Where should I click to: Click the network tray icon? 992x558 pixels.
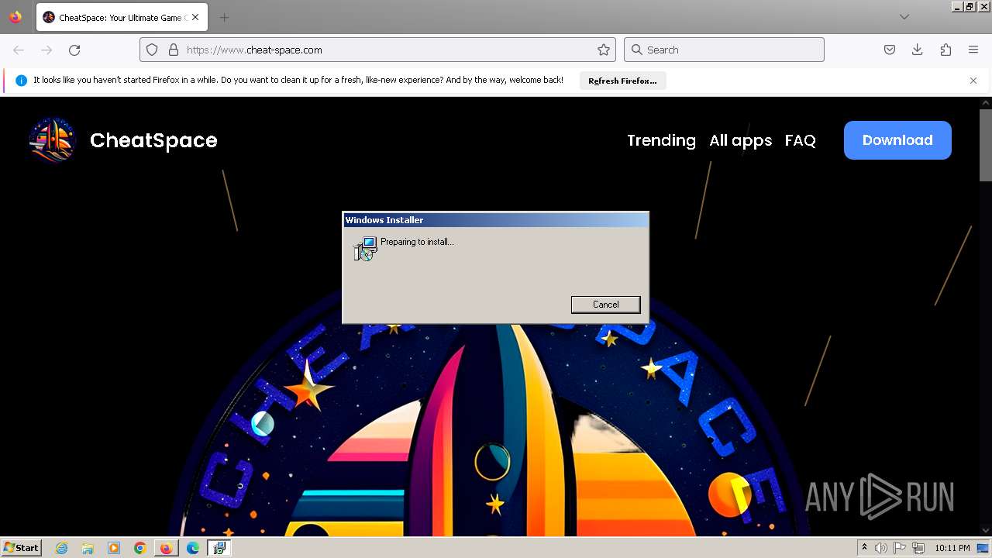coord(918,548)
